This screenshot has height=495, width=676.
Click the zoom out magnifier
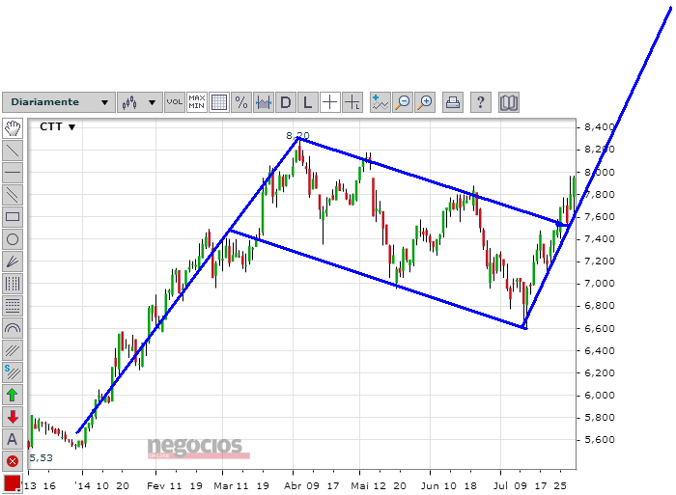click(x=403, y=102)
